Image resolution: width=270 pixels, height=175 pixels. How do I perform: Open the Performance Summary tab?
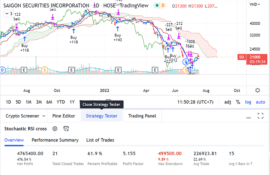tap(55, 140)
